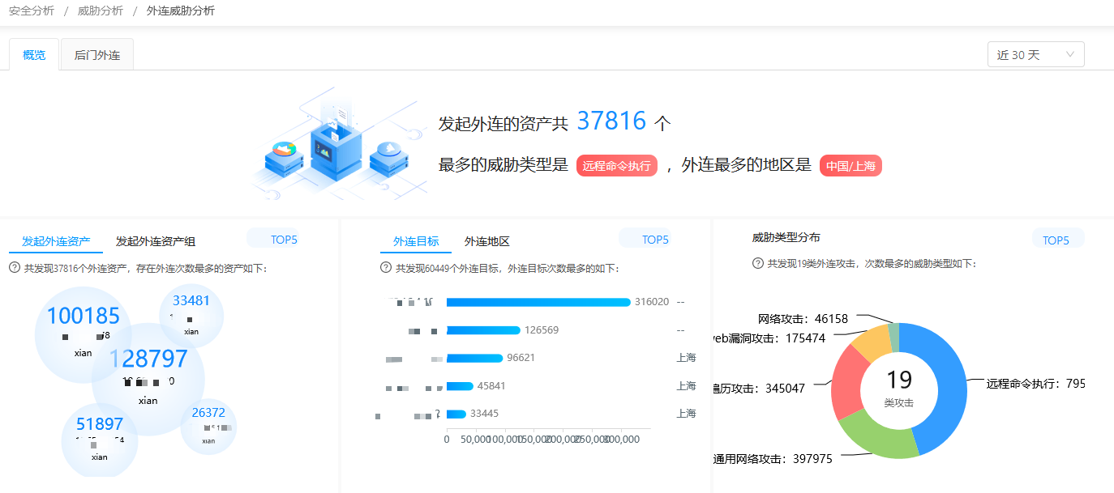Click the longest bar showing 316020
The image size is (1114, 493).
[538, 302]
